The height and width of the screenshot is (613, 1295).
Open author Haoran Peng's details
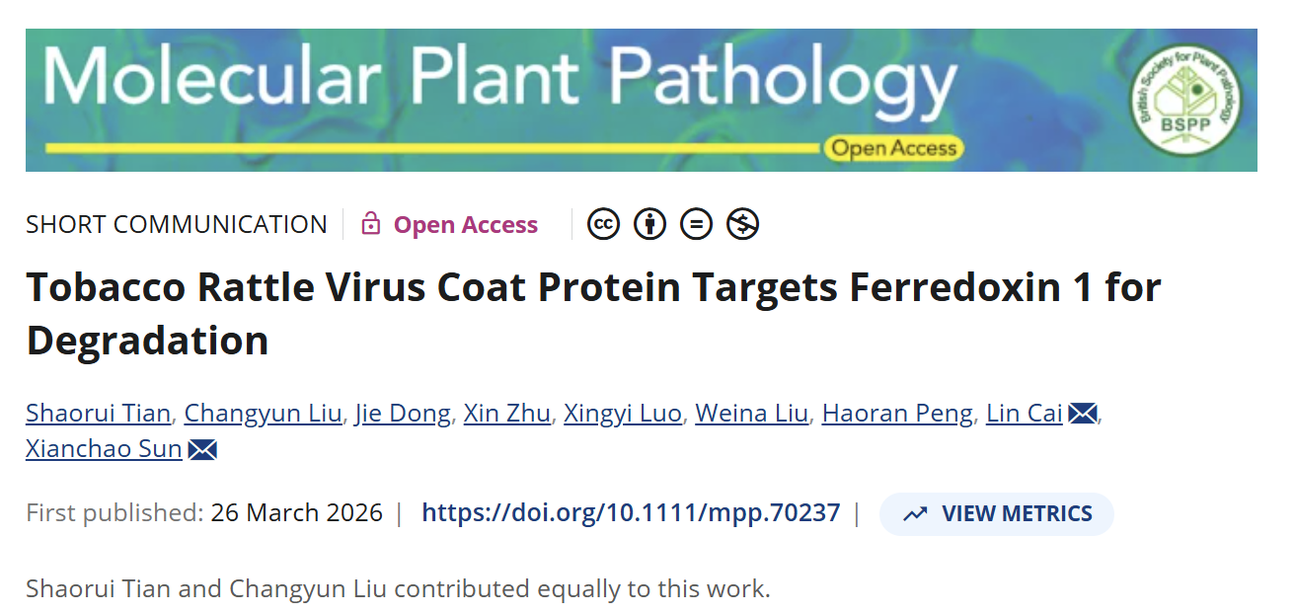(897, 414)
